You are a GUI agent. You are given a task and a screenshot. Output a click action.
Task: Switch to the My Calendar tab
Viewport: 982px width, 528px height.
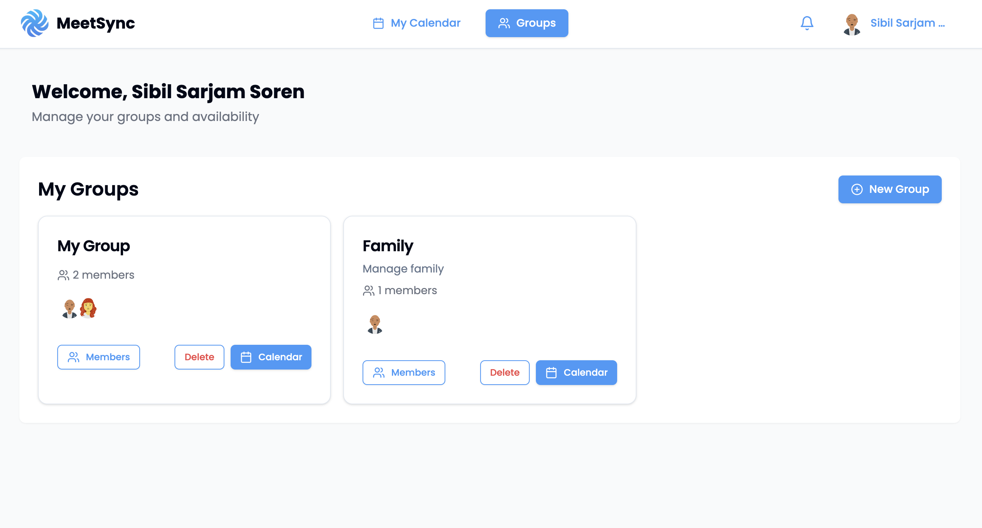click(416, 23)
